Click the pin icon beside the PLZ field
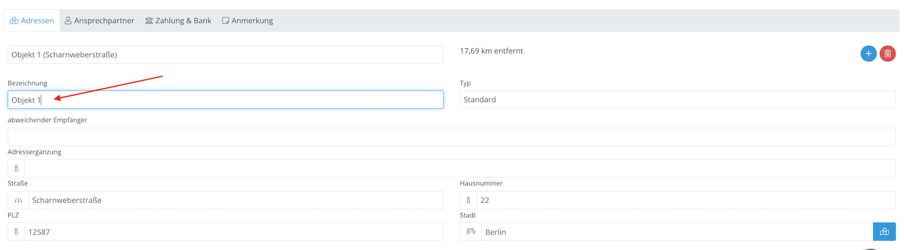904x250 pixels. pyautogui.click(x=16, y=232)
